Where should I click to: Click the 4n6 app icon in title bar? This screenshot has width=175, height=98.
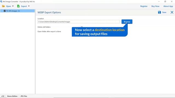(1, 2)
